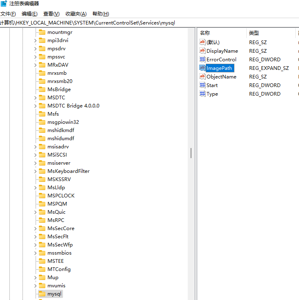The height and width of the screenshot is (300, 299).
Task: Expand the MsSecFlt key
Action: tap(36, 237)
